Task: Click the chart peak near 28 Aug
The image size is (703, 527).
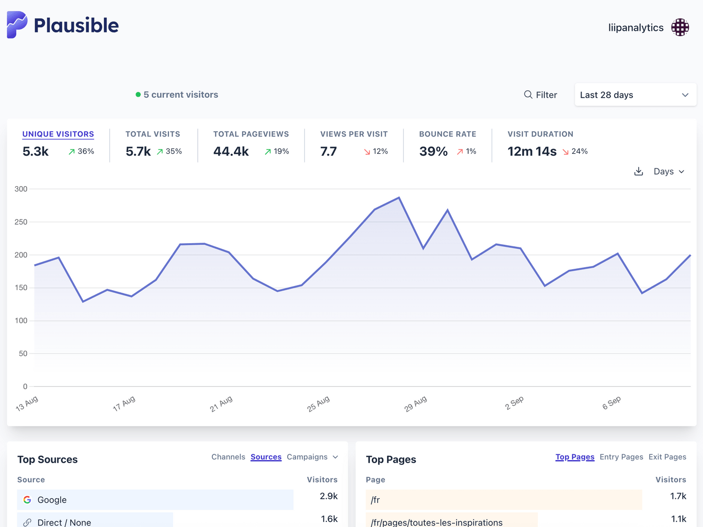Action: (x=398, y=199)
